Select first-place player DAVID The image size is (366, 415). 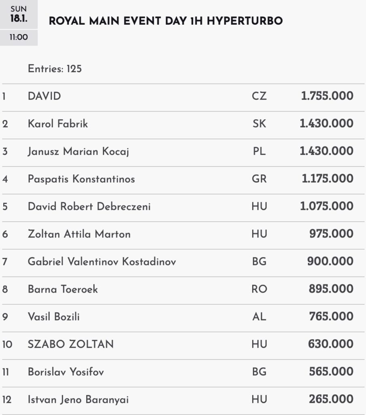click(45, 96)
